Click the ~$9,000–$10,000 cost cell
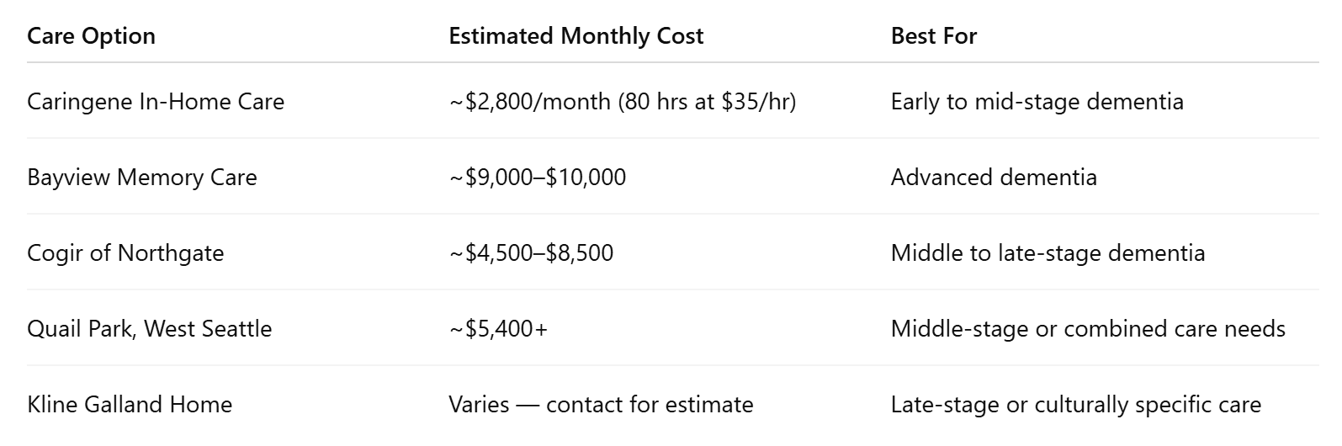This screenshot has height=446, width=1342. tap(537, 178)
